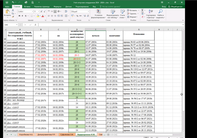Apply red font color
The width and height of the screenshot is (197, 138).
click(x=43, y=16)
